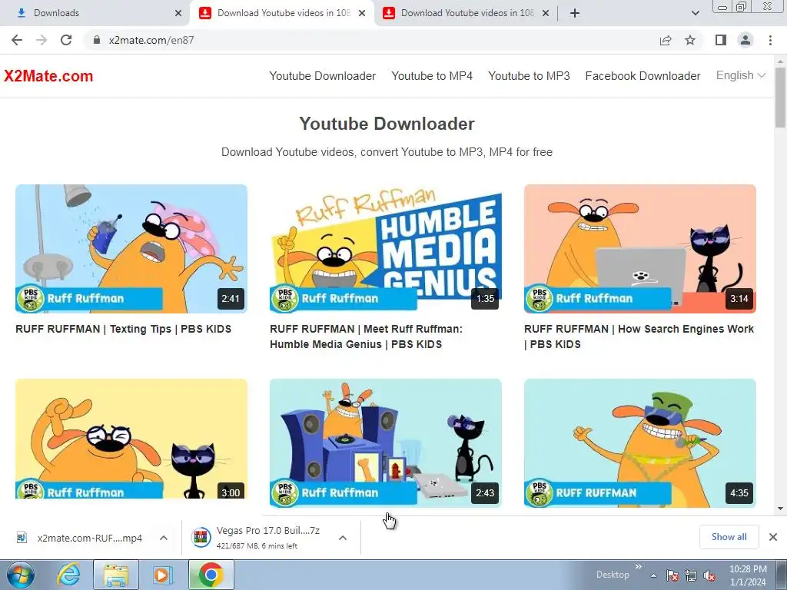Open the Chrome profile avatar
Image resolution: width=787 pixels, height=590 pixels.
745,40
